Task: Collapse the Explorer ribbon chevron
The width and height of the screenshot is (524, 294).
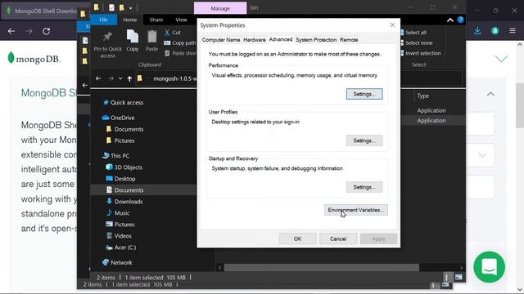Action: point(450,20)
